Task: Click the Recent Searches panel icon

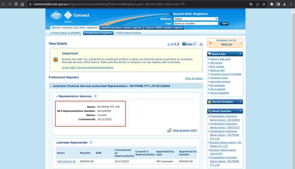Action: (x=209, y=111)
